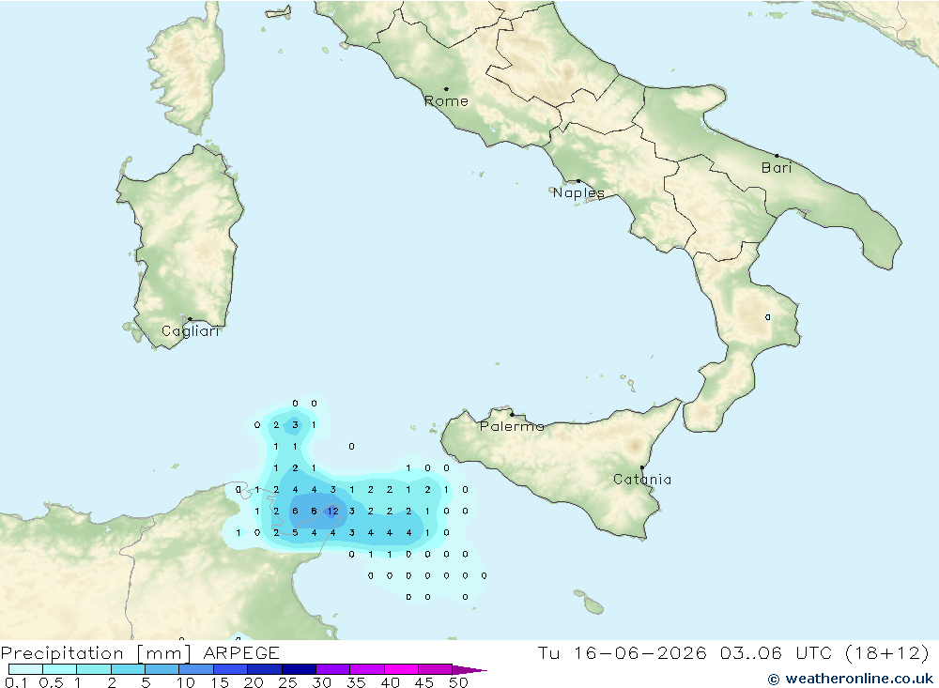The image size is (939, 688).
Task: Select the 30–35 mm legend swatch
Action: click(332, 669)
